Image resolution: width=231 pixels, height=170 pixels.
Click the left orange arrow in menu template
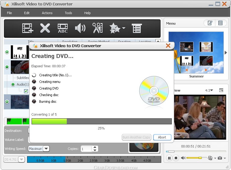pyautogui.click(x=186, y=70)
